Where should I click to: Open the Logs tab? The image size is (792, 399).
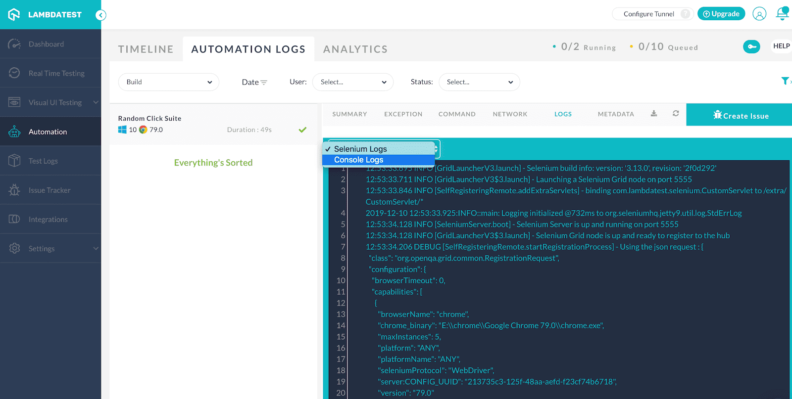pos(563,114)
